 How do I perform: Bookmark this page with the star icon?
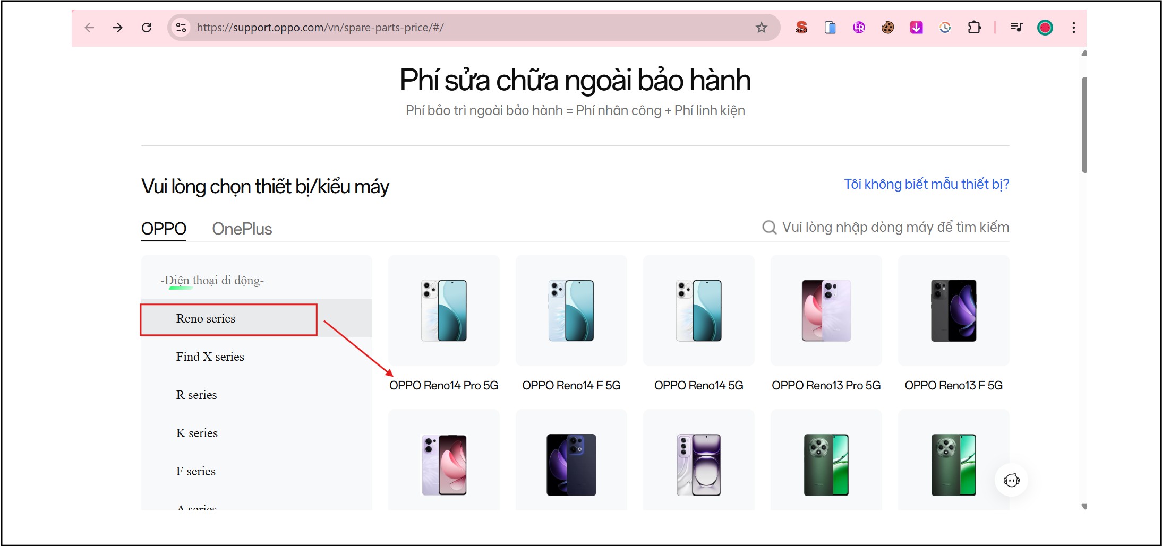pyautogui.click(x=762, y=27)
